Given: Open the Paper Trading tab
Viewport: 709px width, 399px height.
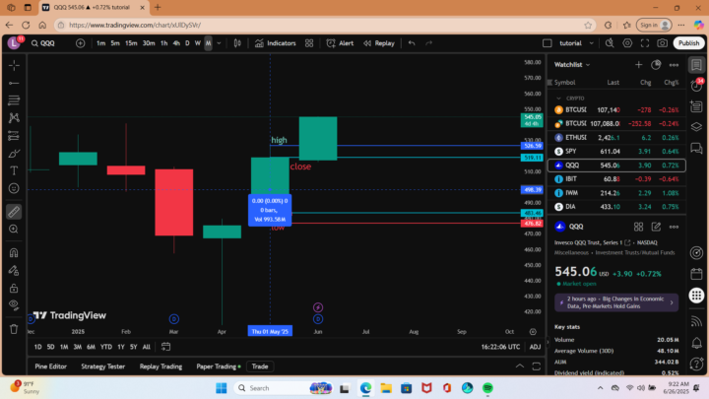Looking at the screenshot, I should [218, 366].
